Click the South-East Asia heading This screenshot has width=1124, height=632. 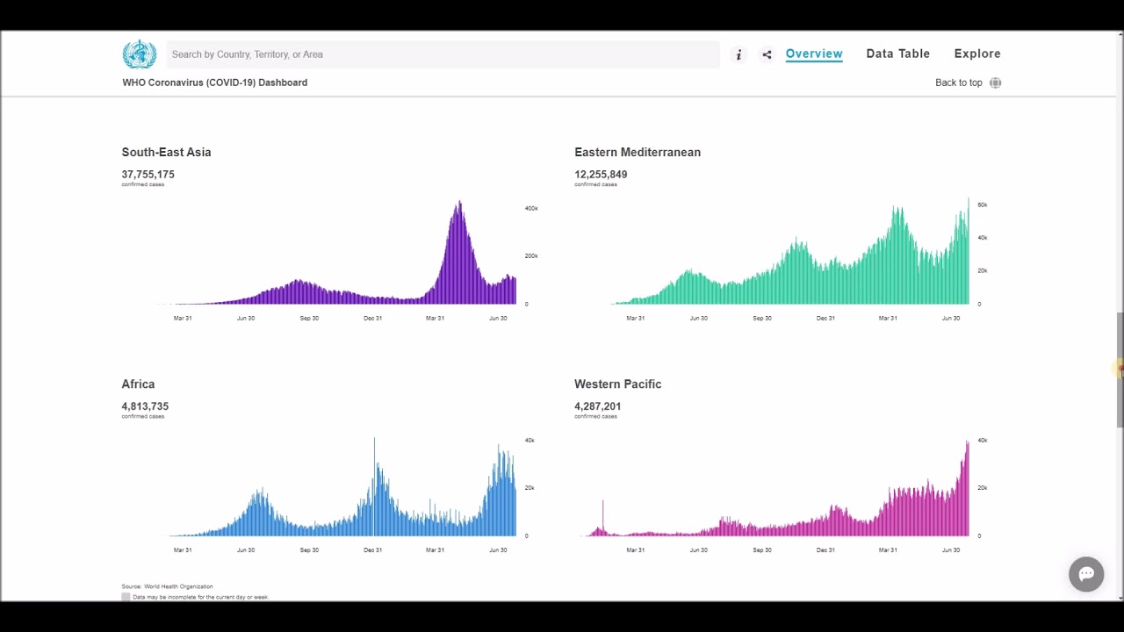166,152
